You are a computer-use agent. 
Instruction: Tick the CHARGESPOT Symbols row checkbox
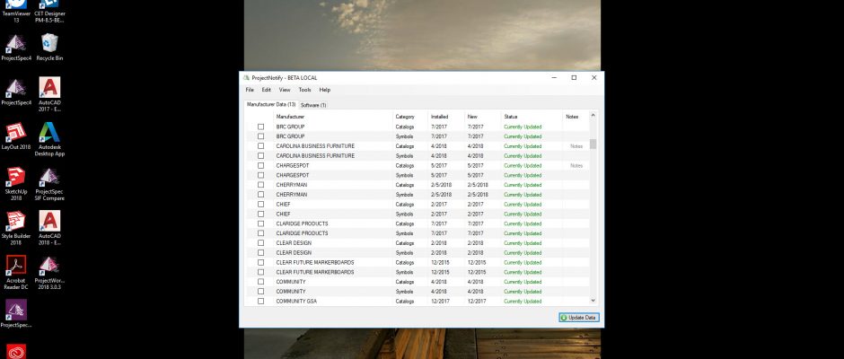tap(261, 176)
